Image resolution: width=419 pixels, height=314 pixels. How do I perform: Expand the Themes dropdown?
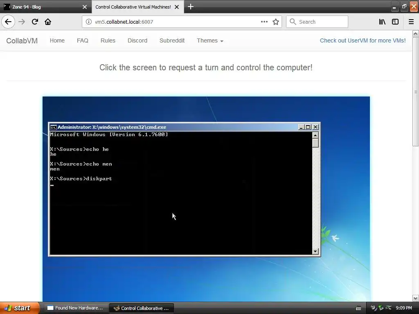210,40
